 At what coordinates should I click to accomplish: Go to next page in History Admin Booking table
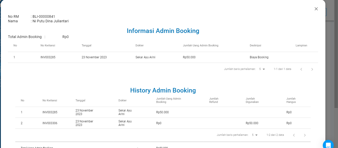click(305, 135)
